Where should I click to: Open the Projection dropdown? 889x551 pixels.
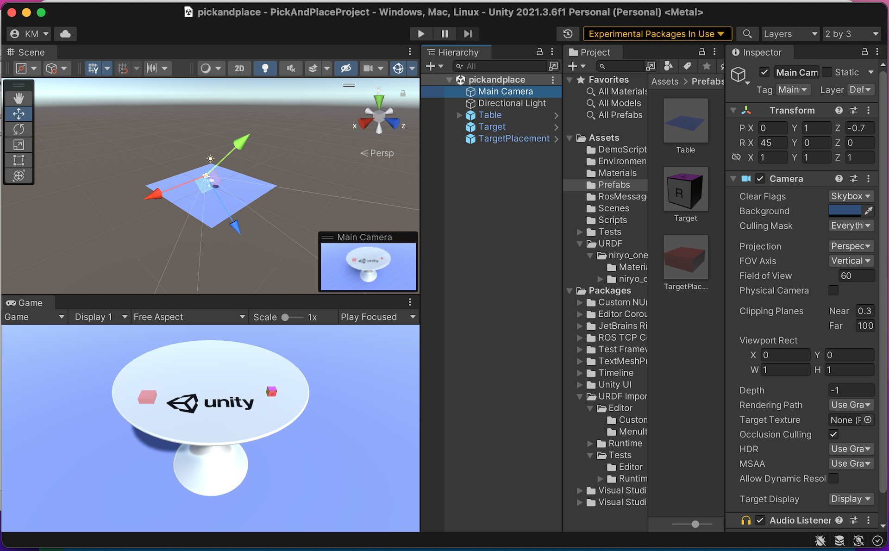coord(851,246)
